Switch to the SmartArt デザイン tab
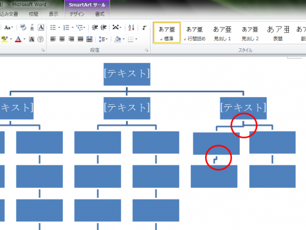This screenshot has height=230, width=306. click(x=77, y=14)
